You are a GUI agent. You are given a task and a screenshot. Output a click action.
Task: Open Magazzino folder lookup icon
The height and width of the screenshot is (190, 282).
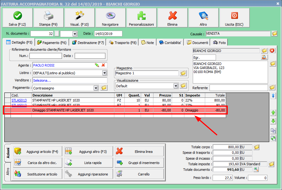(183, 73)
